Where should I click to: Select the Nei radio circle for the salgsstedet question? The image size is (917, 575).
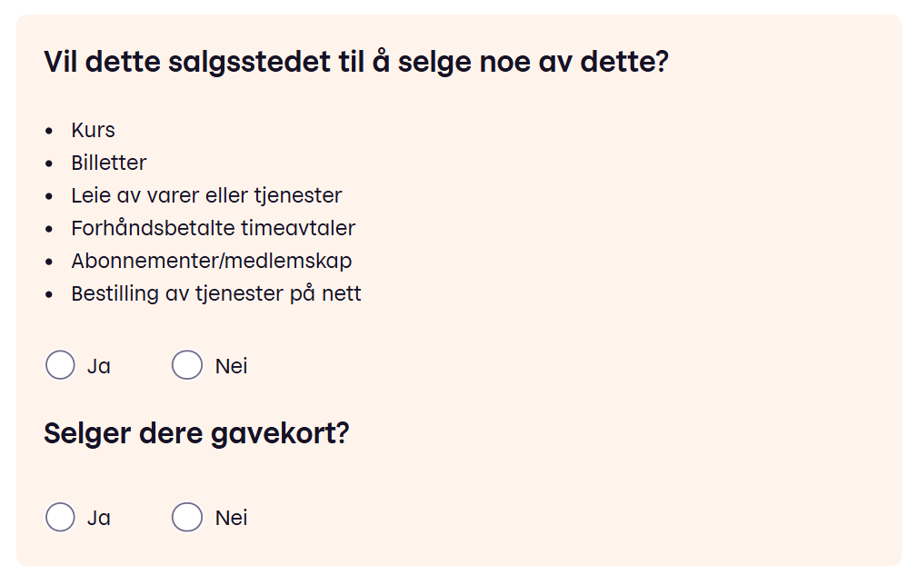coord(187,366)
